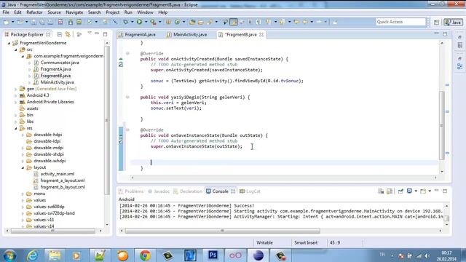This screenshot has width=466, height=262.
Task: Open Photoshop from the taskbar
Action: [x=213, y=255]
